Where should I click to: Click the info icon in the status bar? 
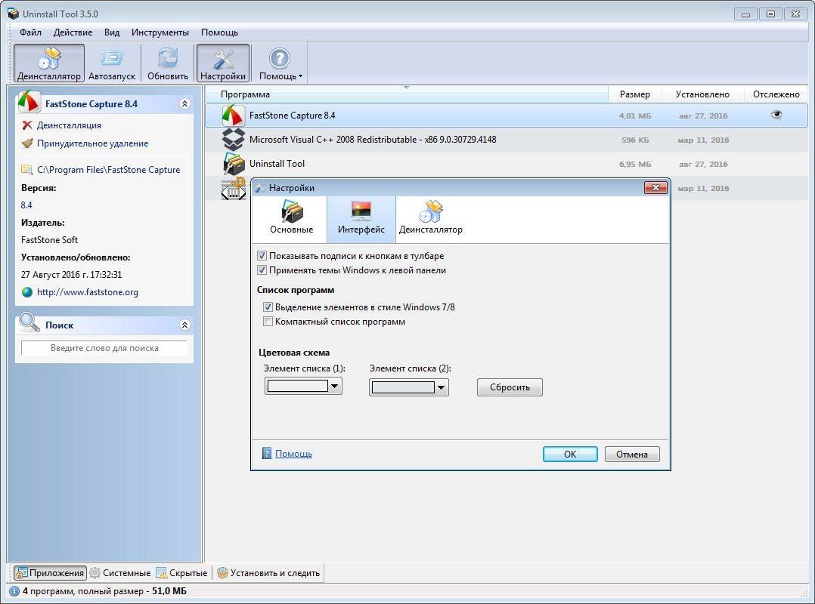click(x=14, y=591)
